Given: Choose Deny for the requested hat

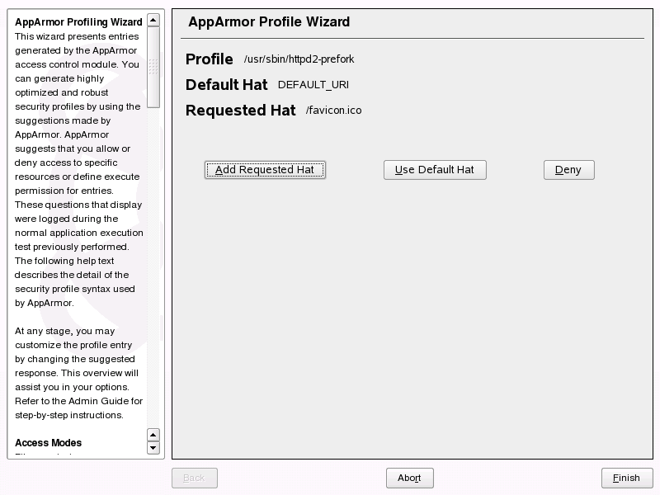Looking at the screenshot, I should click(x=568, y=169).
